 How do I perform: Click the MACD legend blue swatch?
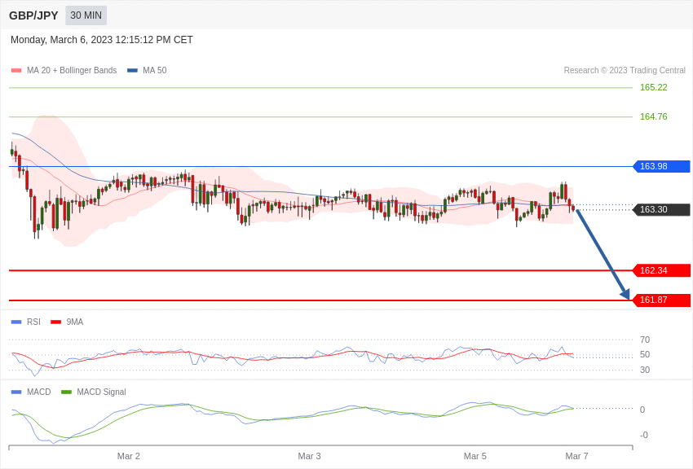(x=16, y=392)
